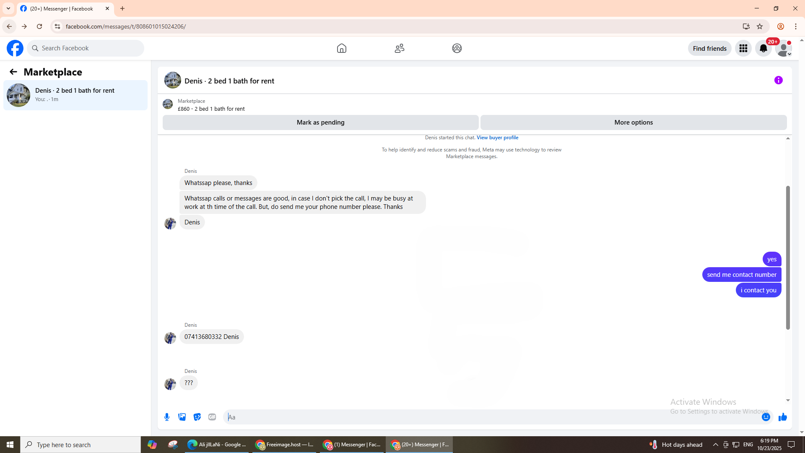
Task: Click the voice clip microphone icon
Action: [x=167, y=417]
